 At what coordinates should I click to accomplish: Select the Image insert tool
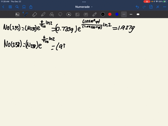pos(77,14)
